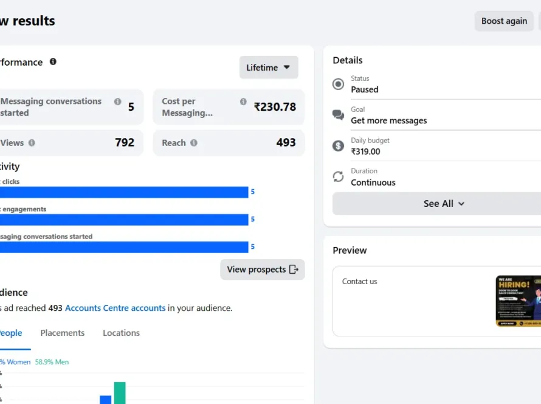Screen dimensions: 541x404
Task: Click the Daily budget dollar icon
Action: click(x=339, y=146)
